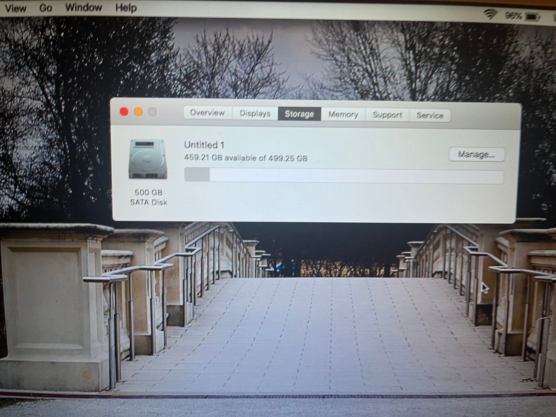Switch to the Overview tab
The width and height of the screenshot is (556, 417).
pyautogui.click(x=207, y=113)
